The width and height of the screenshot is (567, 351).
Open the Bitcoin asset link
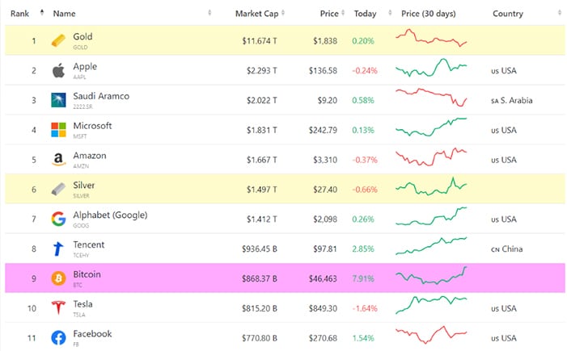87,274
